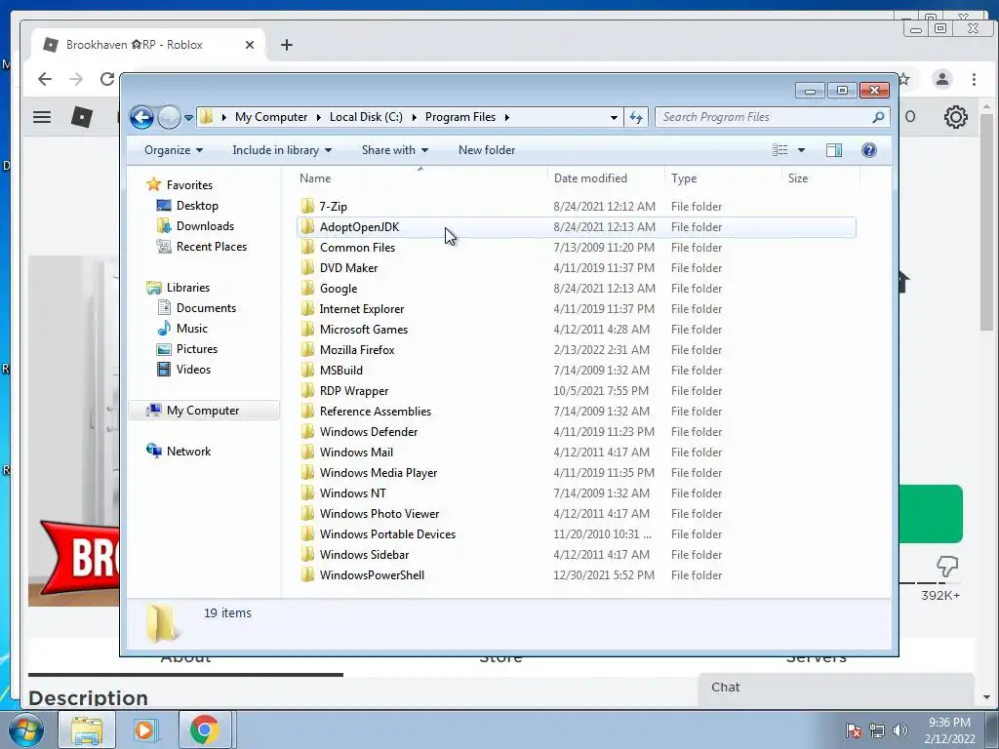Select the WindowsPowerShell folder
Screen dimensions: 999x749
coord(576,575)
